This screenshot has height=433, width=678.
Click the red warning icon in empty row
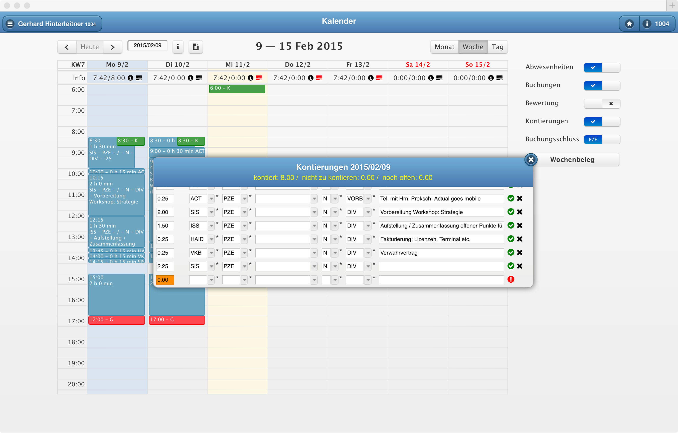tap(511, 279)
